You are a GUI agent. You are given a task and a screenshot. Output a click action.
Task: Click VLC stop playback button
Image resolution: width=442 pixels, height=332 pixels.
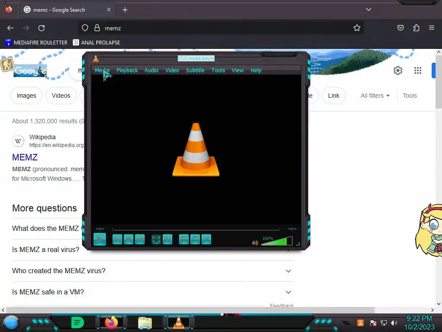pos(129,239)
